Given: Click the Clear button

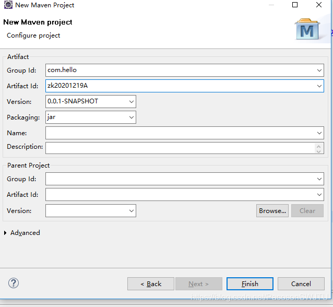Looking at the screenshot, I should [307, 211].
